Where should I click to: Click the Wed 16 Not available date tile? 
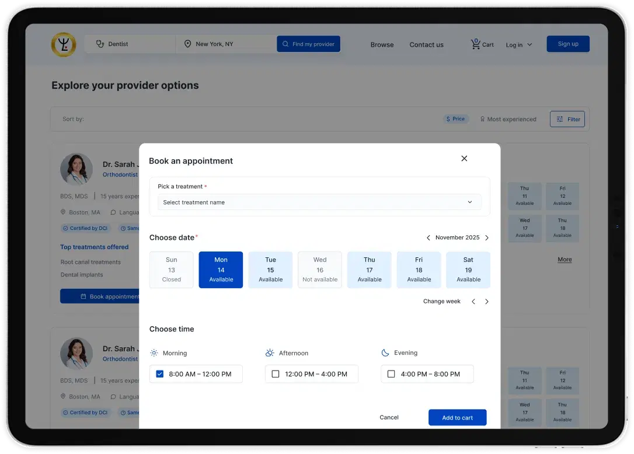(320, 270)
